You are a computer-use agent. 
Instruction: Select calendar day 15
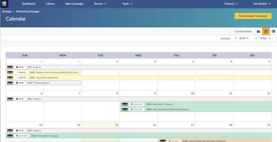click(x=116, y=125)
